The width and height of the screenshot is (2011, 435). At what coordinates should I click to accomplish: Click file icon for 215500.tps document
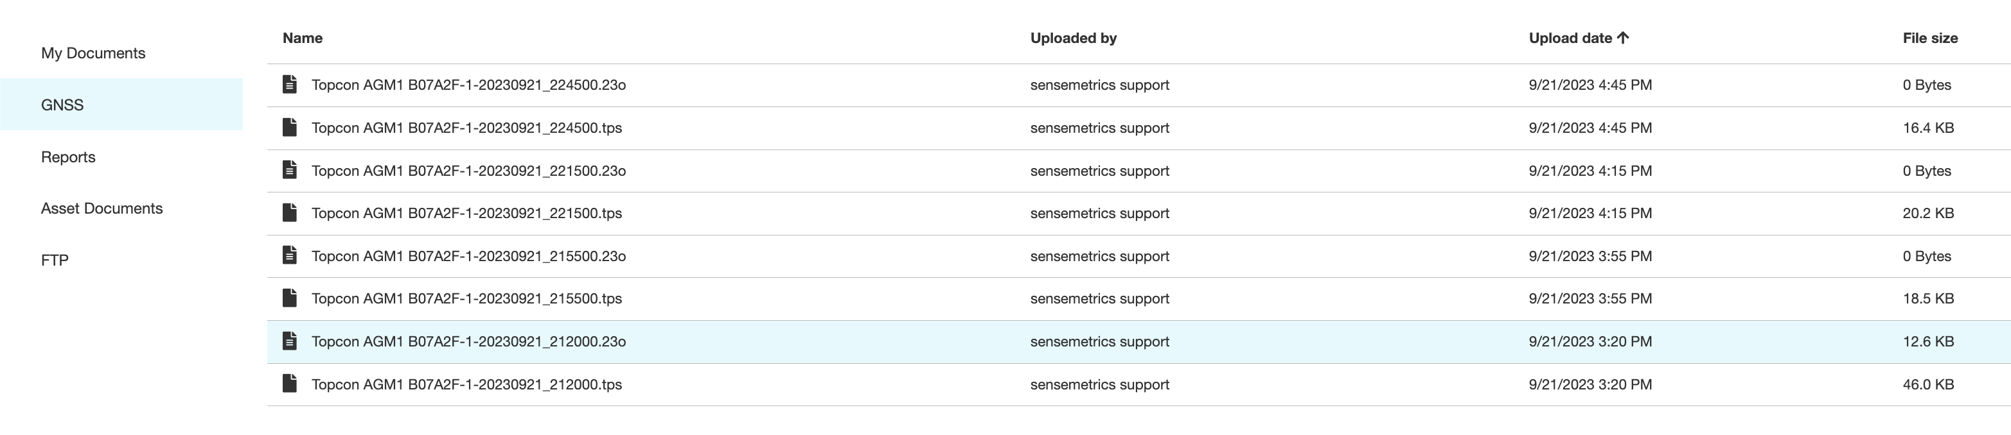pos(290,298)
